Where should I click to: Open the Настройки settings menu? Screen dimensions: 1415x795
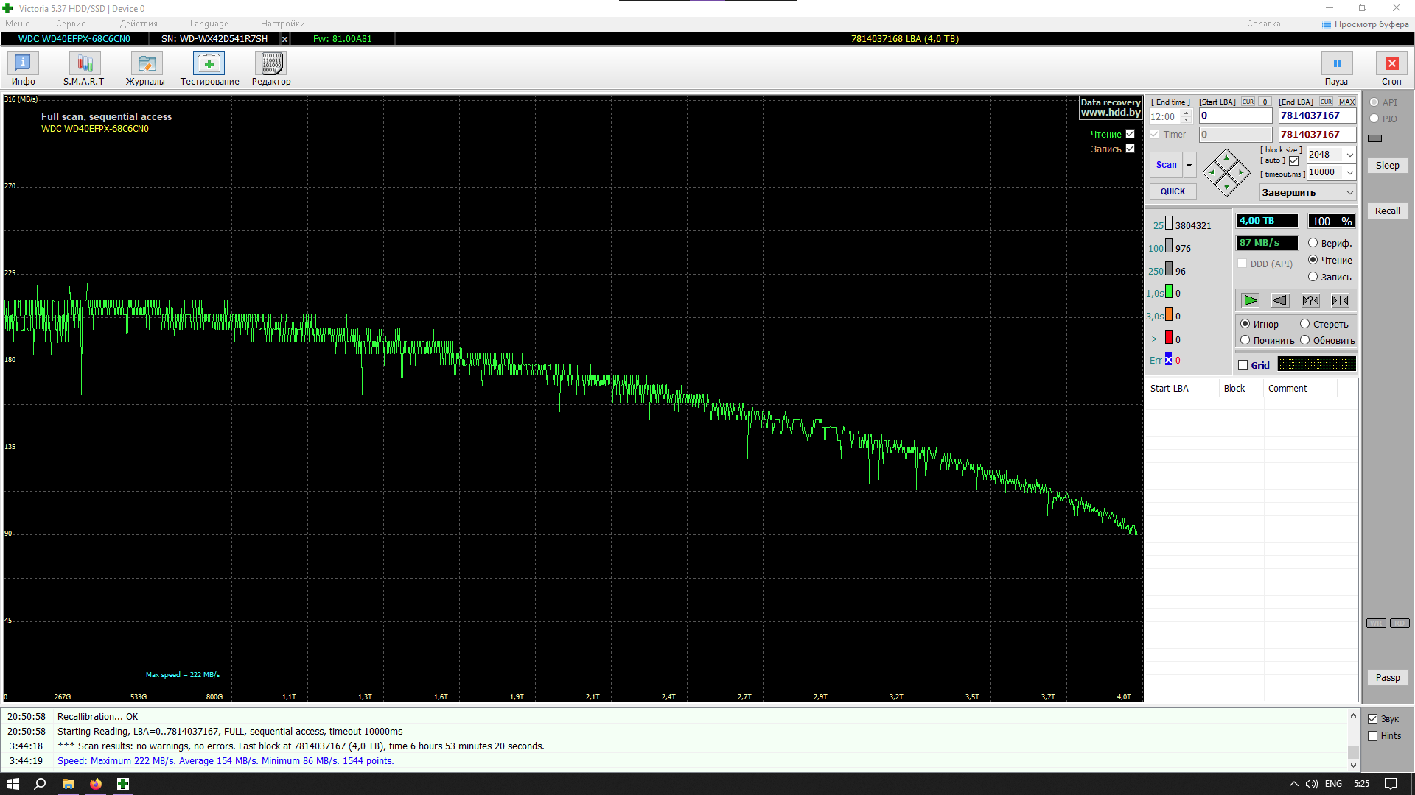pyautogui.click(x=282, y=24)
